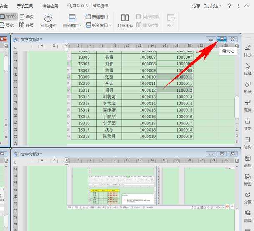254x231 pixels.
Task: Maximize the 文字文稿3 window
Action: (222, 154)
